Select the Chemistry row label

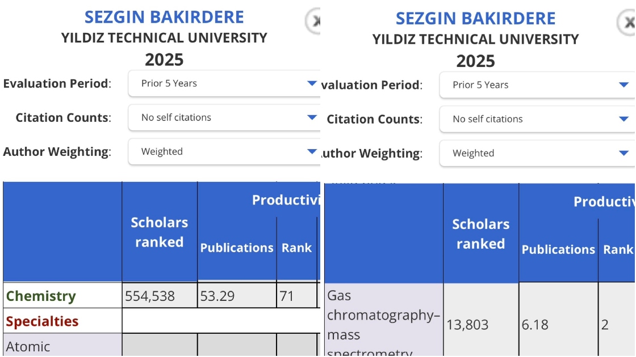pos(41,296)
